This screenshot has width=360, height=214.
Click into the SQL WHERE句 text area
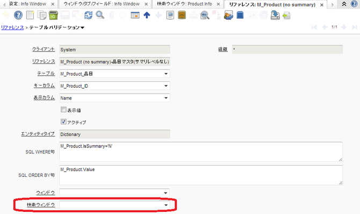pyautogui.click(x=201, y=152)
